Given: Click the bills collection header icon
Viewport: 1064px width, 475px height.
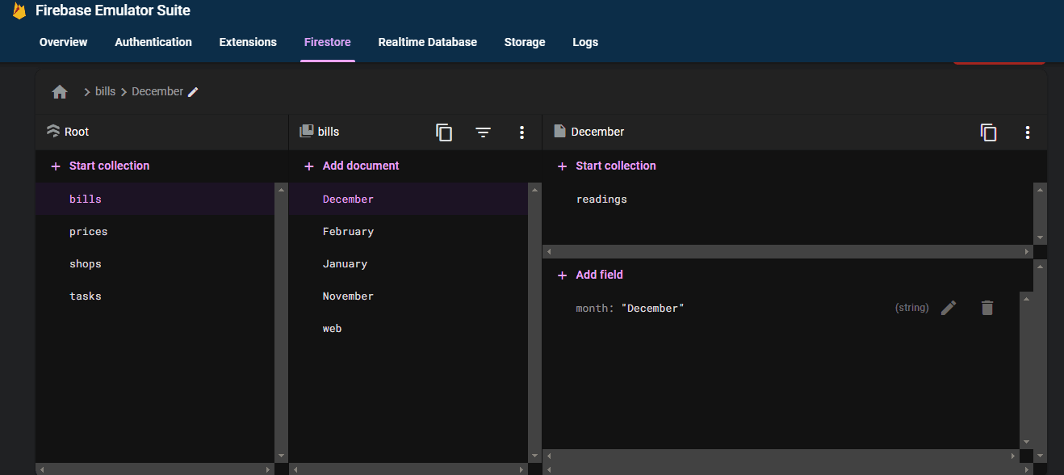Looking at the screenshot, I should 306,132.
